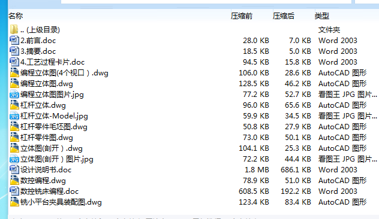Screen dimensions: 379x219
Task: Select file name 编程立体图.dwg
Action: point(47,84)
